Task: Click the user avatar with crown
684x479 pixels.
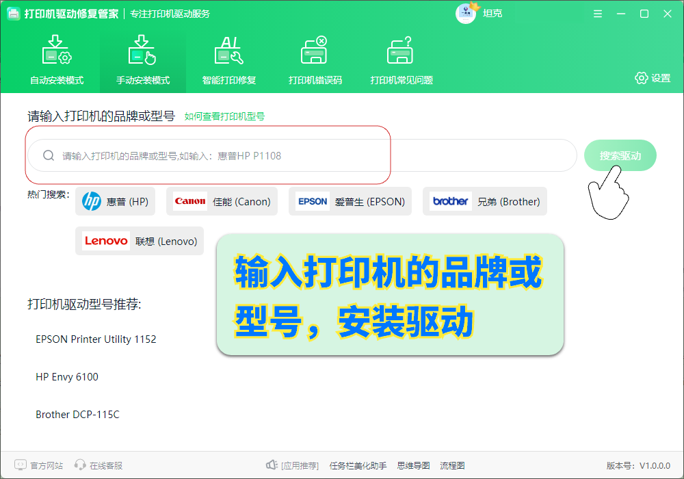Action: point(466,14)
